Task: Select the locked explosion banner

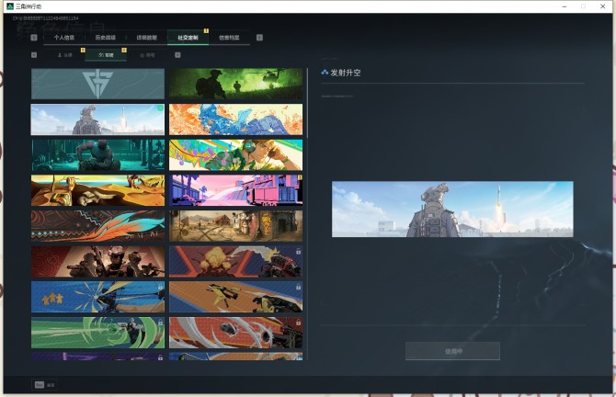Action: tap(235, 262)
